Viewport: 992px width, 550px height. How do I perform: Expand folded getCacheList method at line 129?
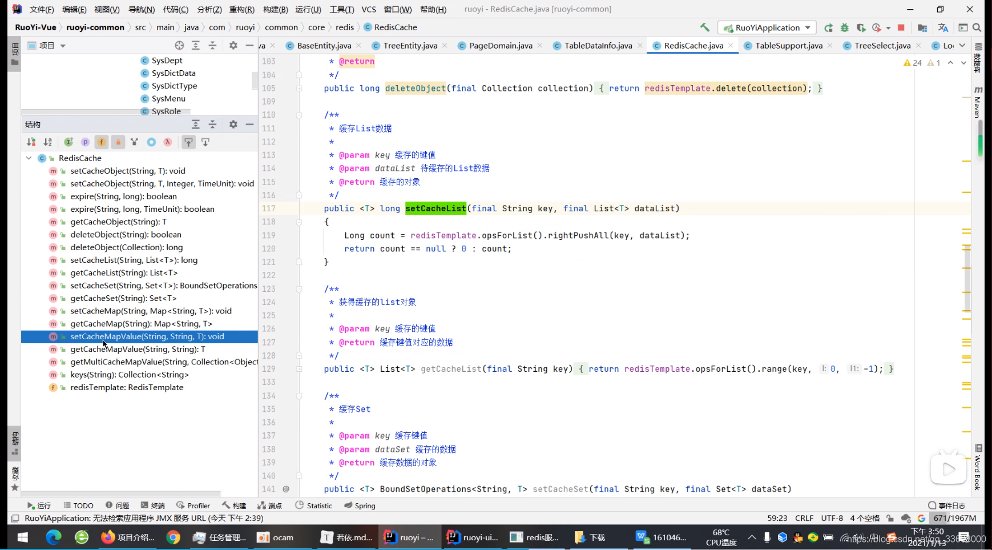[x=299, y=369]
